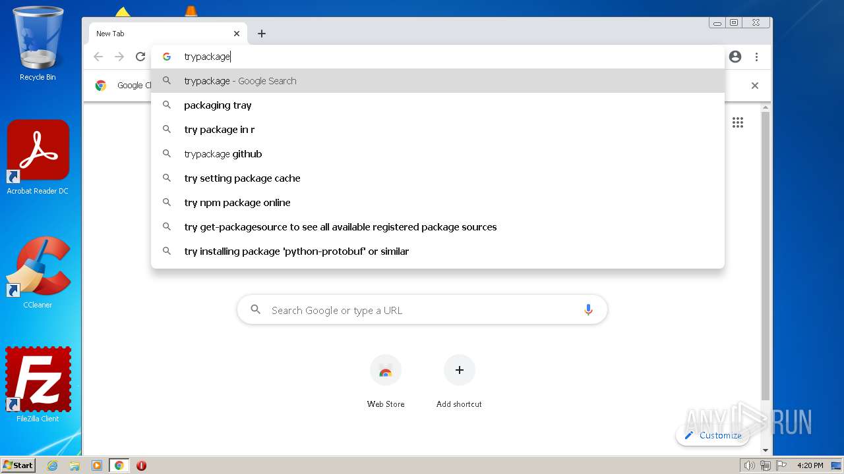Open media player taskbar icon
This screenshot has height=474, width=844.
[x=97, y=465]
